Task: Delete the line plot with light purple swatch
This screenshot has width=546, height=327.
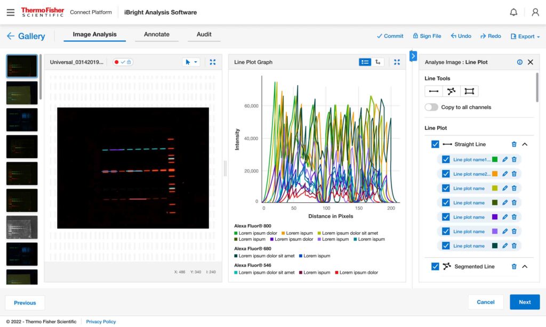Action: tap(514, 231)
